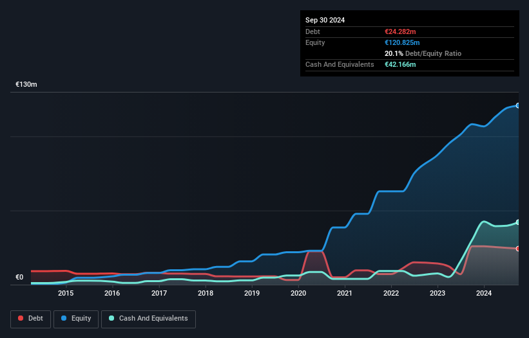This screenshot has height=338, width=529.
Task: Toggle the Debt series legend button
Action: [30, 319]
